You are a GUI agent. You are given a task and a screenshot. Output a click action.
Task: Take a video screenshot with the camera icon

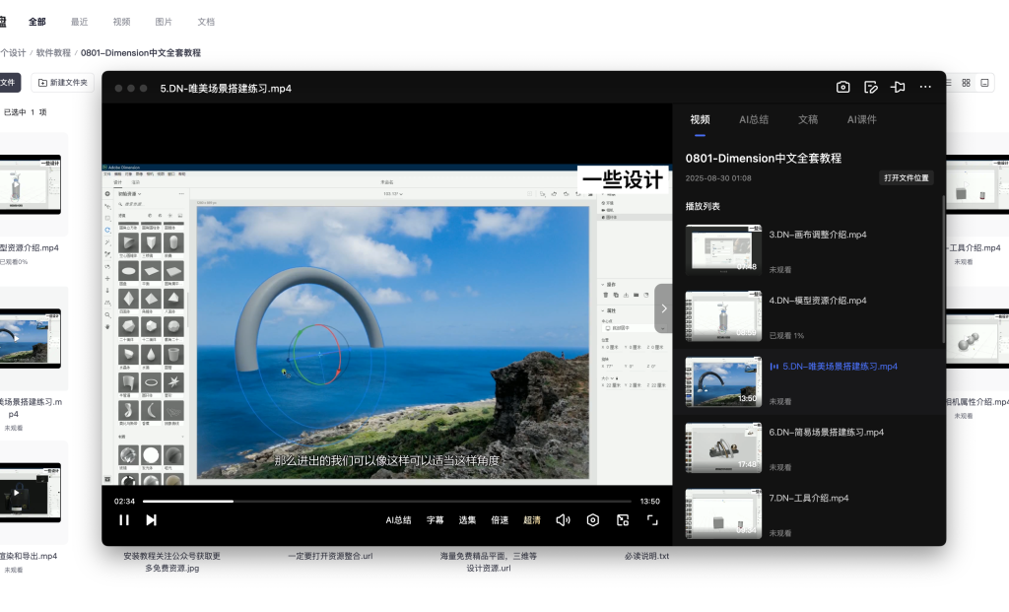pos(843,87)
